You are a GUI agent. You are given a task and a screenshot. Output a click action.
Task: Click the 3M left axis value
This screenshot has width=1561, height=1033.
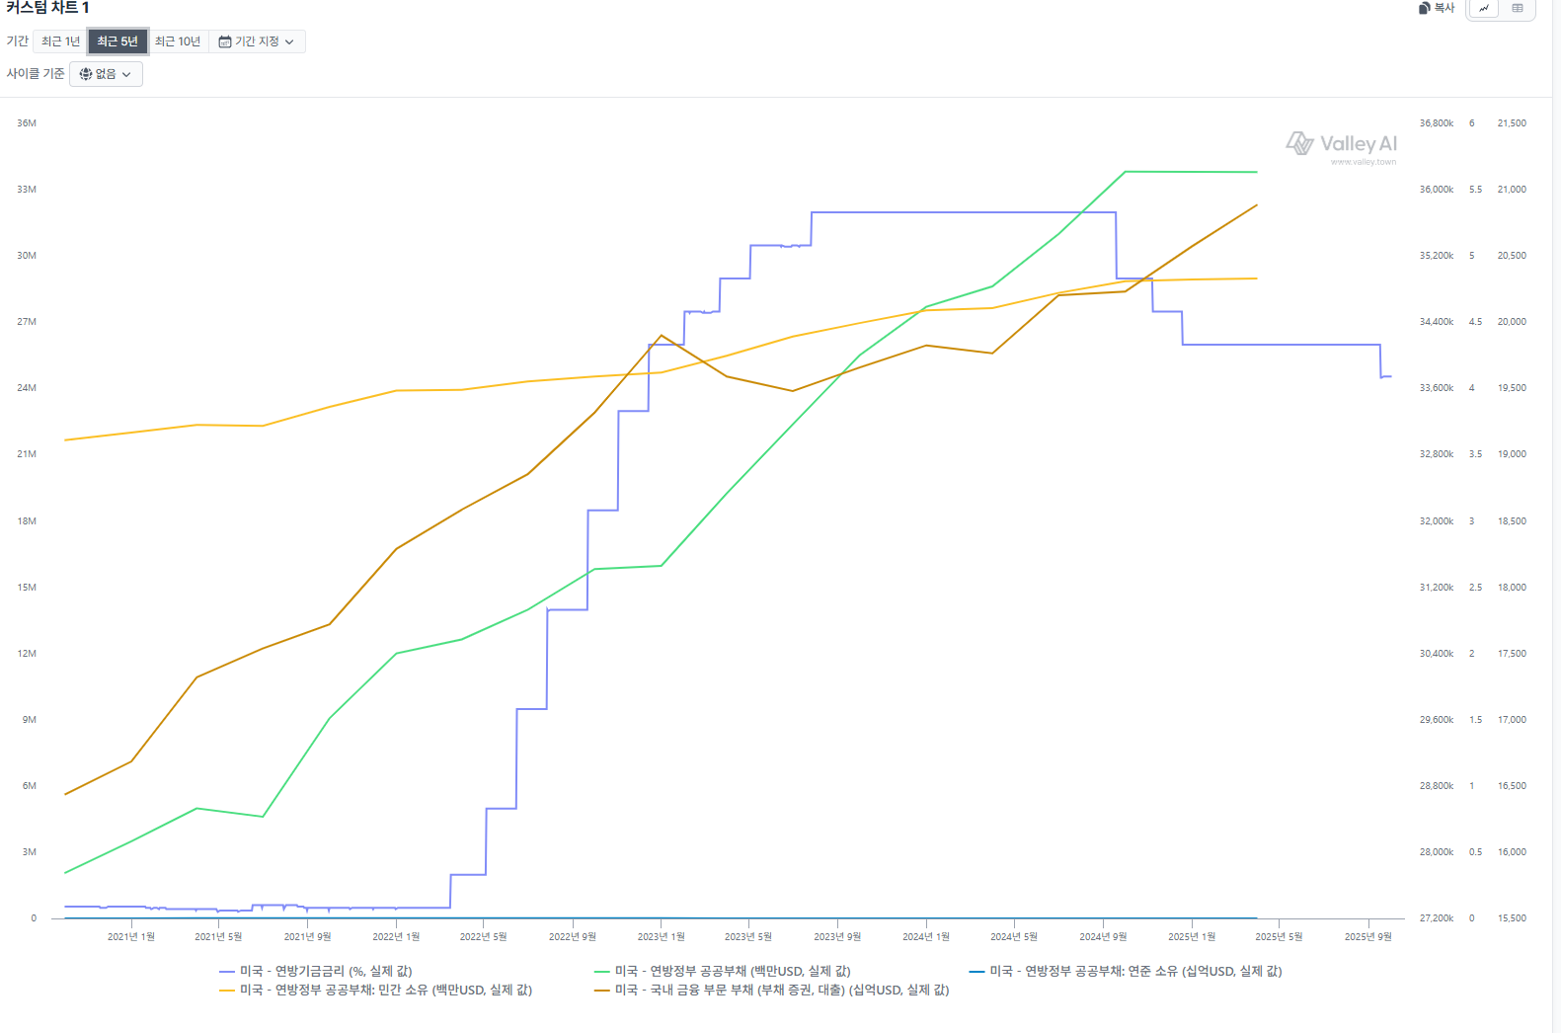(x=30, y=852)
